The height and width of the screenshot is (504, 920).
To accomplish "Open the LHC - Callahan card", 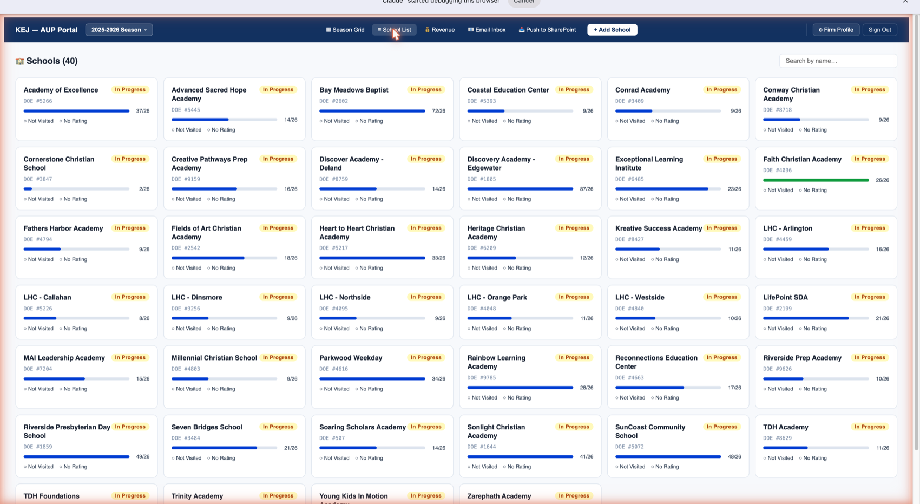I will [x=87, y=312].
